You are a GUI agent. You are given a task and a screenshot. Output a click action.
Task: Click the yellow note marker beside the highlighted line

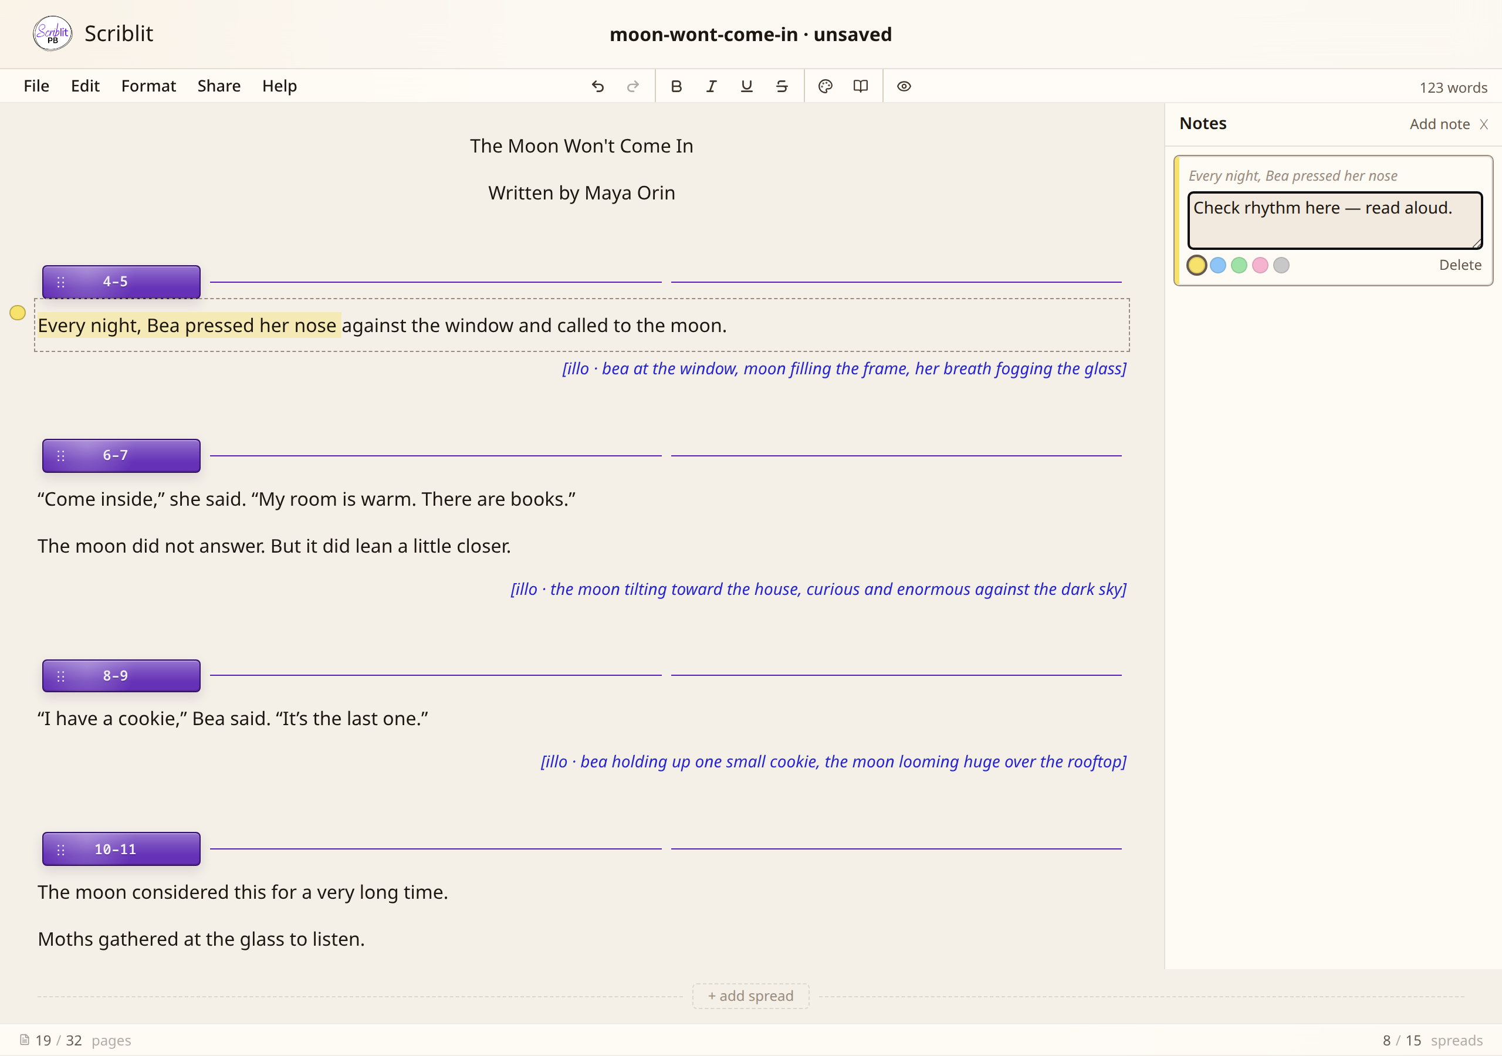click(x=18, y=313)
